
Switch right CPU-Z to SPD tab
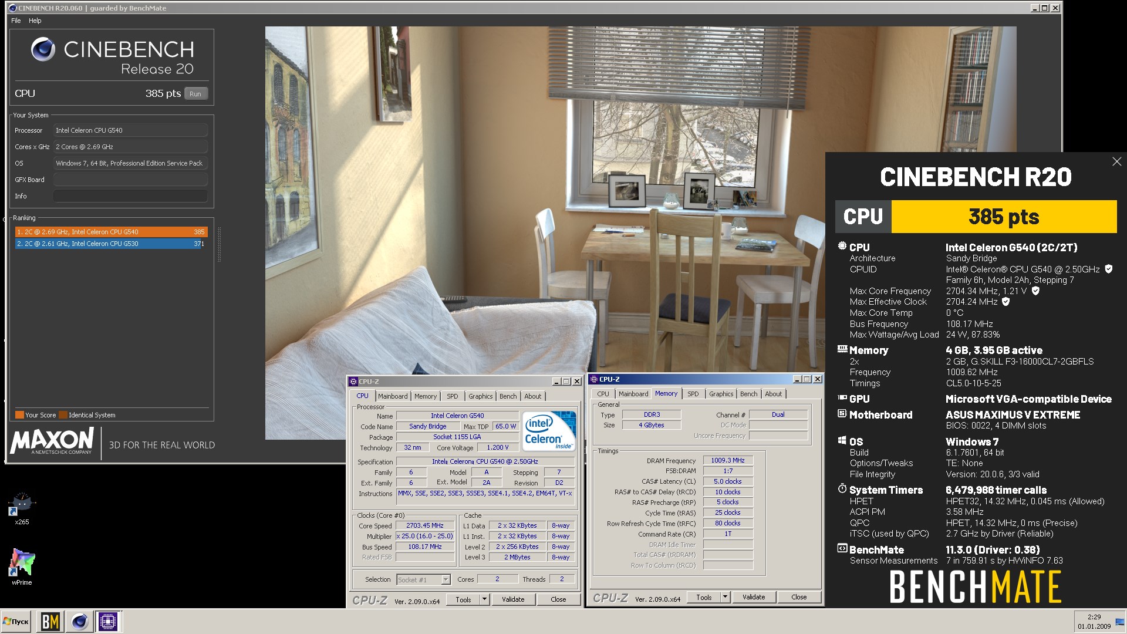[693, 394]
